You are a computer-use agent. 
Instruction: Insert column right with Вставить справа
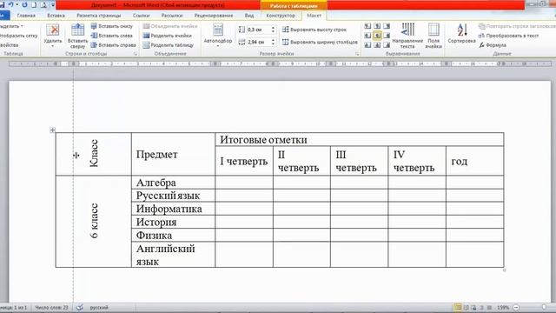point(114,45)
